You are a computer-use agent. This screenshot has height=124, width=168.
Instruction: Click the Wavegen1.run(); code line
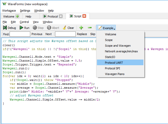16,68
